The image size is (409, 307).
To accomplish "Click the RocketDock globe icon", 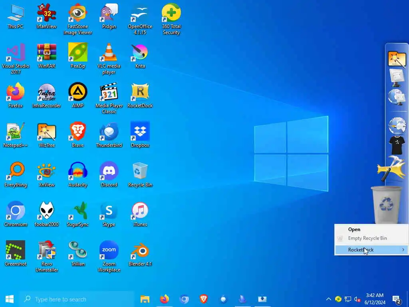I will point(397,126).
